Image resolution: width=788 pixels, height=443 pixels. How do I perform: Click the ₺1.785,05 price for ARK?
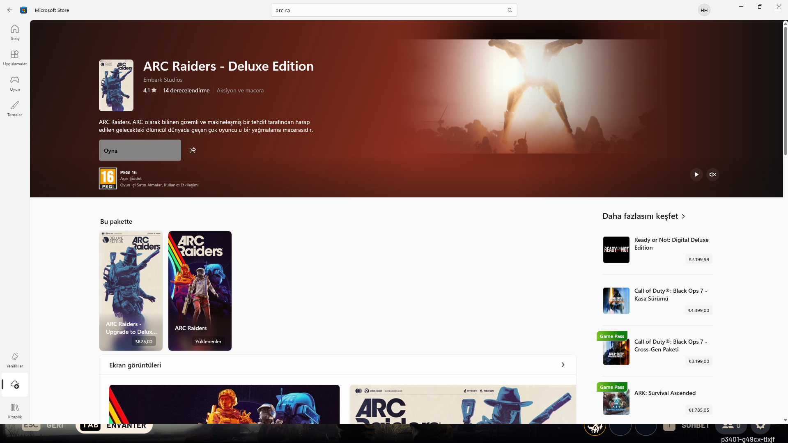point(699,410)
